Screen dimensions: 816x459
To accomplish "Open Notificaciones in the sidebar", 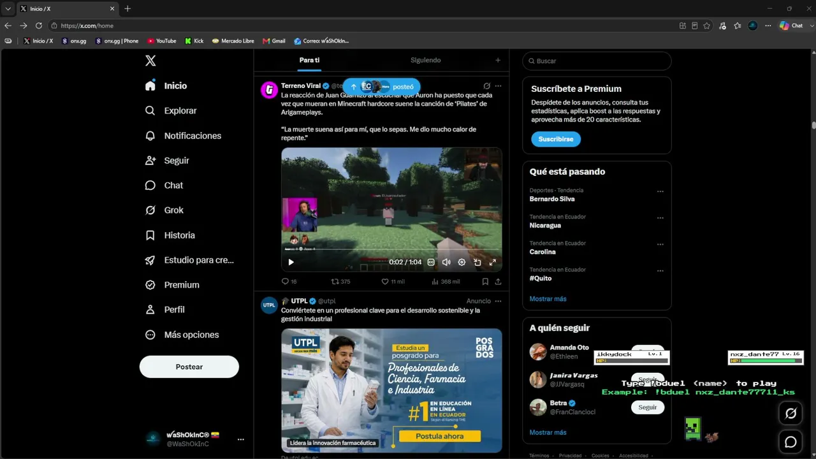I will point(183,136).
